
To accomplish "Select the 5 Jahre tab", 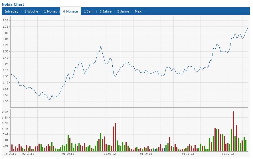I will (x=123, y=11).
